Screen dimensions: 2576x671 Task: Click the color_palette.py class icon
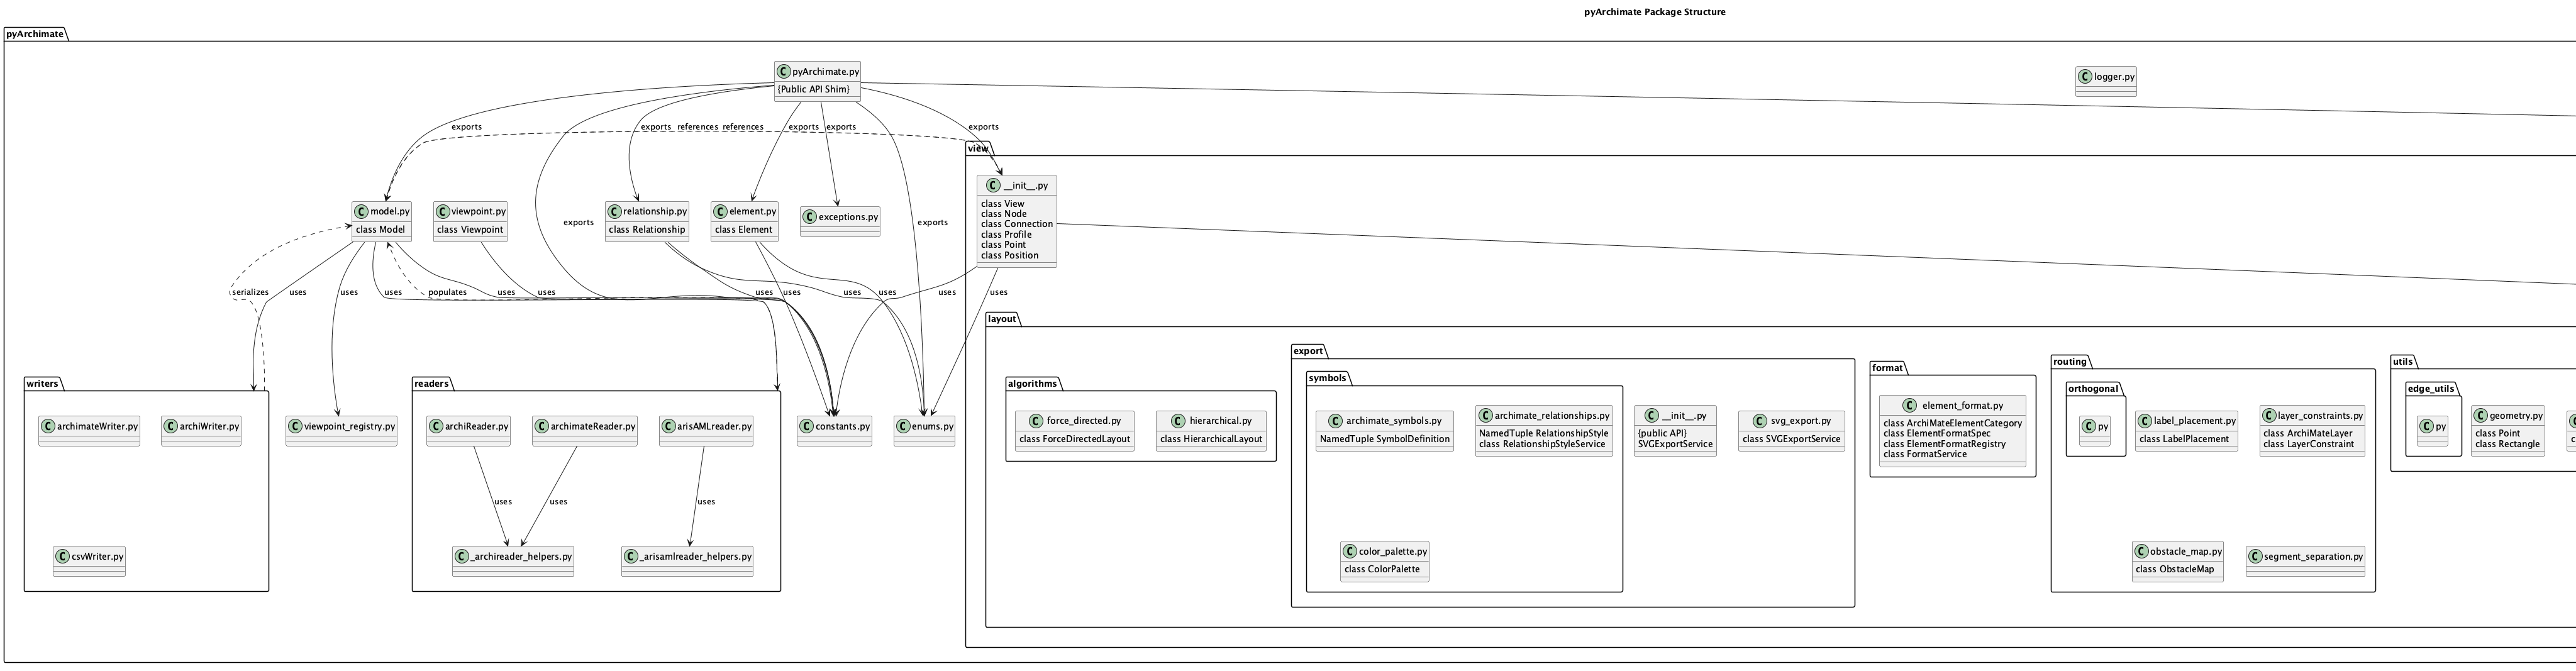(x=1351, y=552)
